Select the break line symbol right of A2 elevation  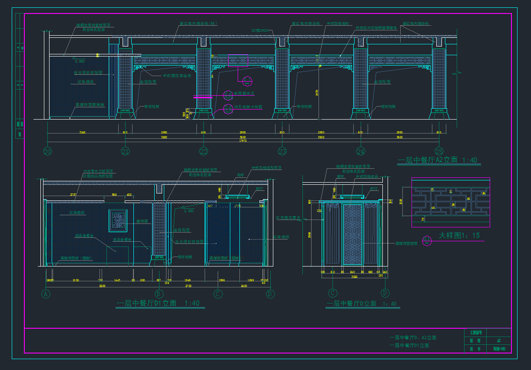(x=456, y=74)
